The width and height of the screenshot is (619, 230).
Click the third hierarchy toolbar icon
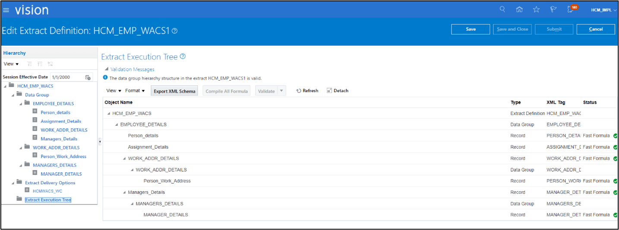point(51,64)
